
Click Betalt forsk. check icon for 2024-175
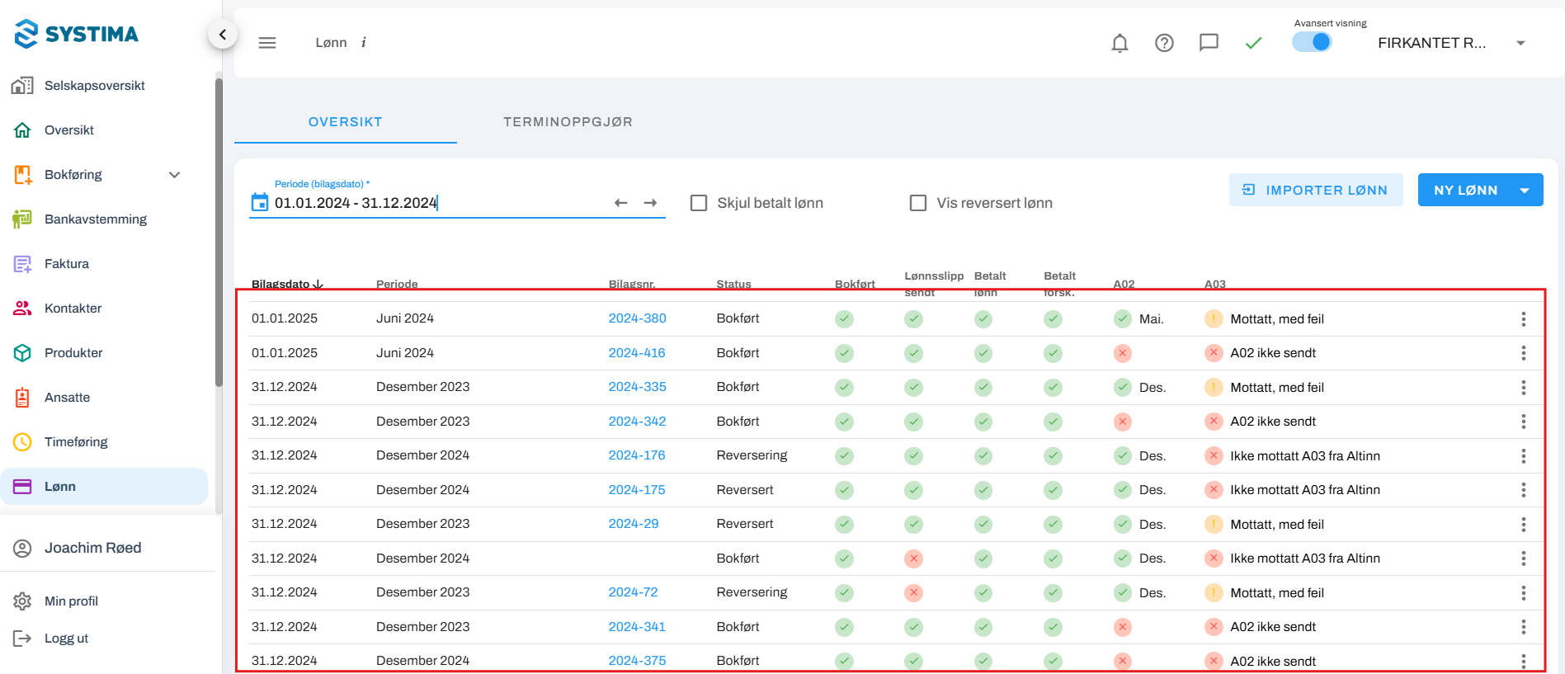click(x=1053, y=490)
